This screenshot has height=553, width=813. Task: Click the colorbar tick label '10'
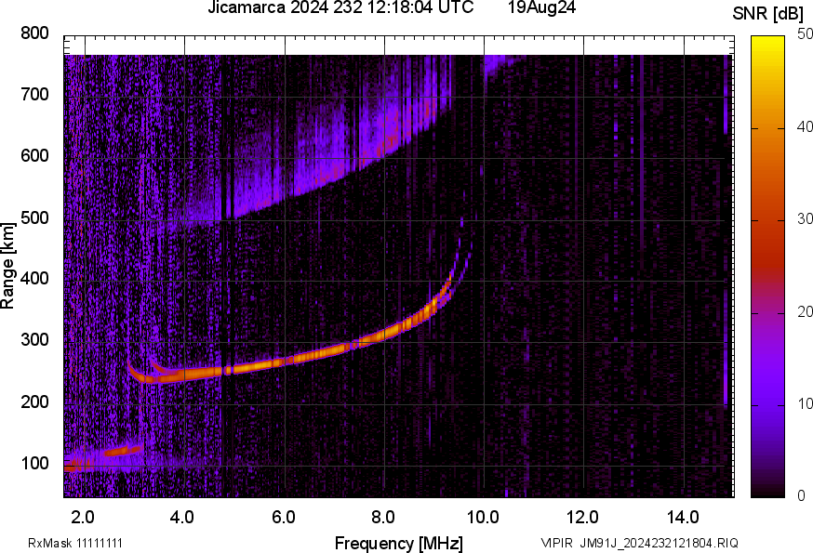tap(806, 403)
